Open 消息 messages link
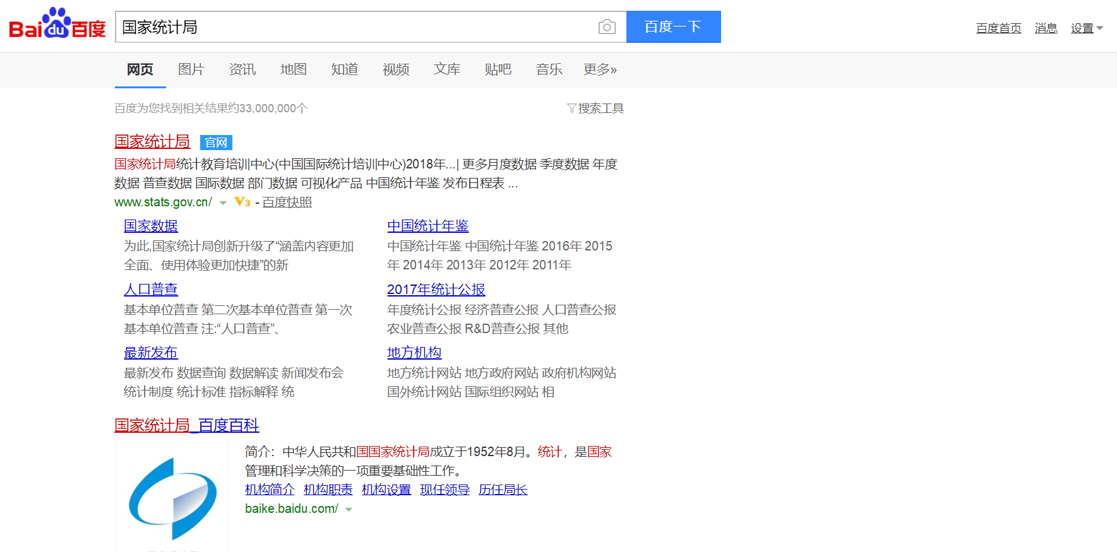 [1046, 28]
